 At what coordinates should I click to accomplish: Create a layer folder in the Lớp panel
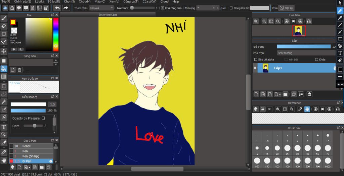[285, 94]
